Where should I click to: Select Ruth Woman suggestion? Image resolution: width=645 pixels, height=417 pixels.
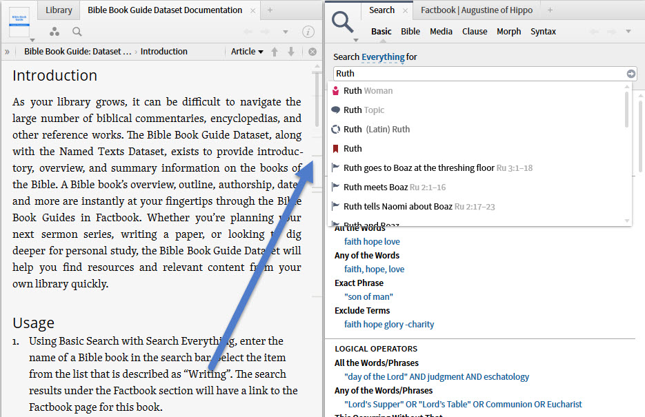(477, 91)
